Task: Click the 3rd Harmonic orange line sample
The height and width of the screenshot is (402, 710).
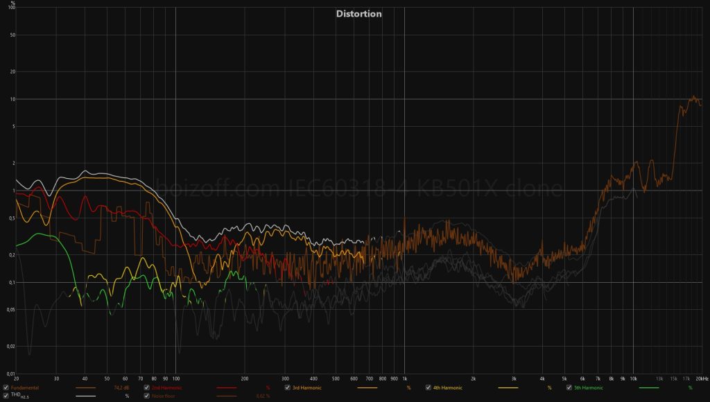Action: (367, 388)
